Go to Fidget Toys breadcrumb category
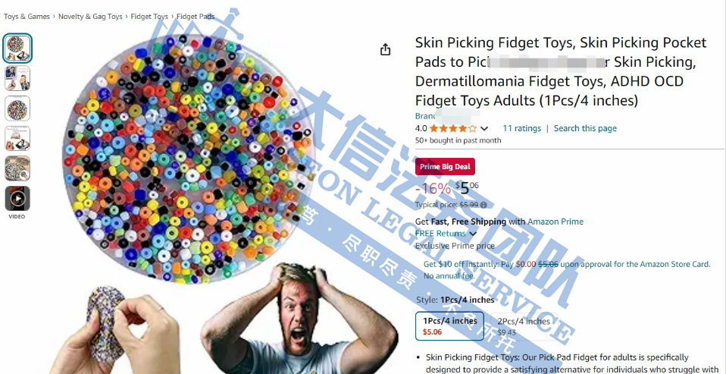Viewport: 726px width, 374px height. click(149, 16)
